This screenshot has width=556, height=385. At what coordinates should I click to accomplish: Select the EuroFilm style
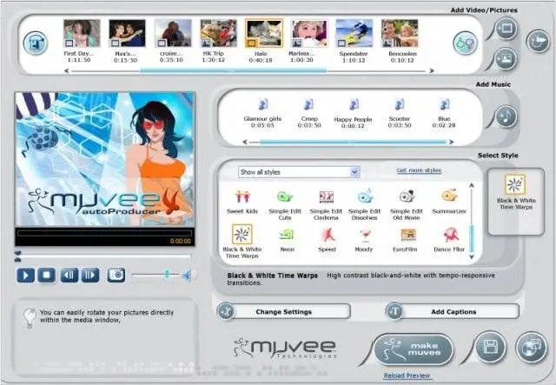[405, 240]
